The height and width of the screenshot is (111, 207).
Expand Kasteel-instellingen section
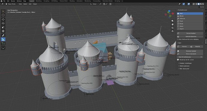tap(185, 63)
